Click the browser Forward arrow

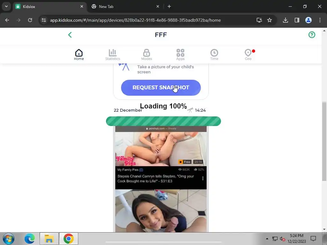point(19,20)
